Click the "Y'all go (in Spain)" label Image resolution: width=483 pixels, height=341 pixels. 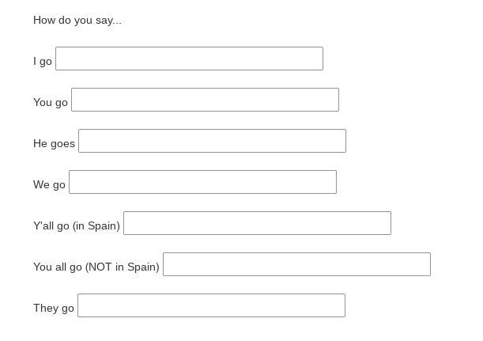tap(77, 225)
